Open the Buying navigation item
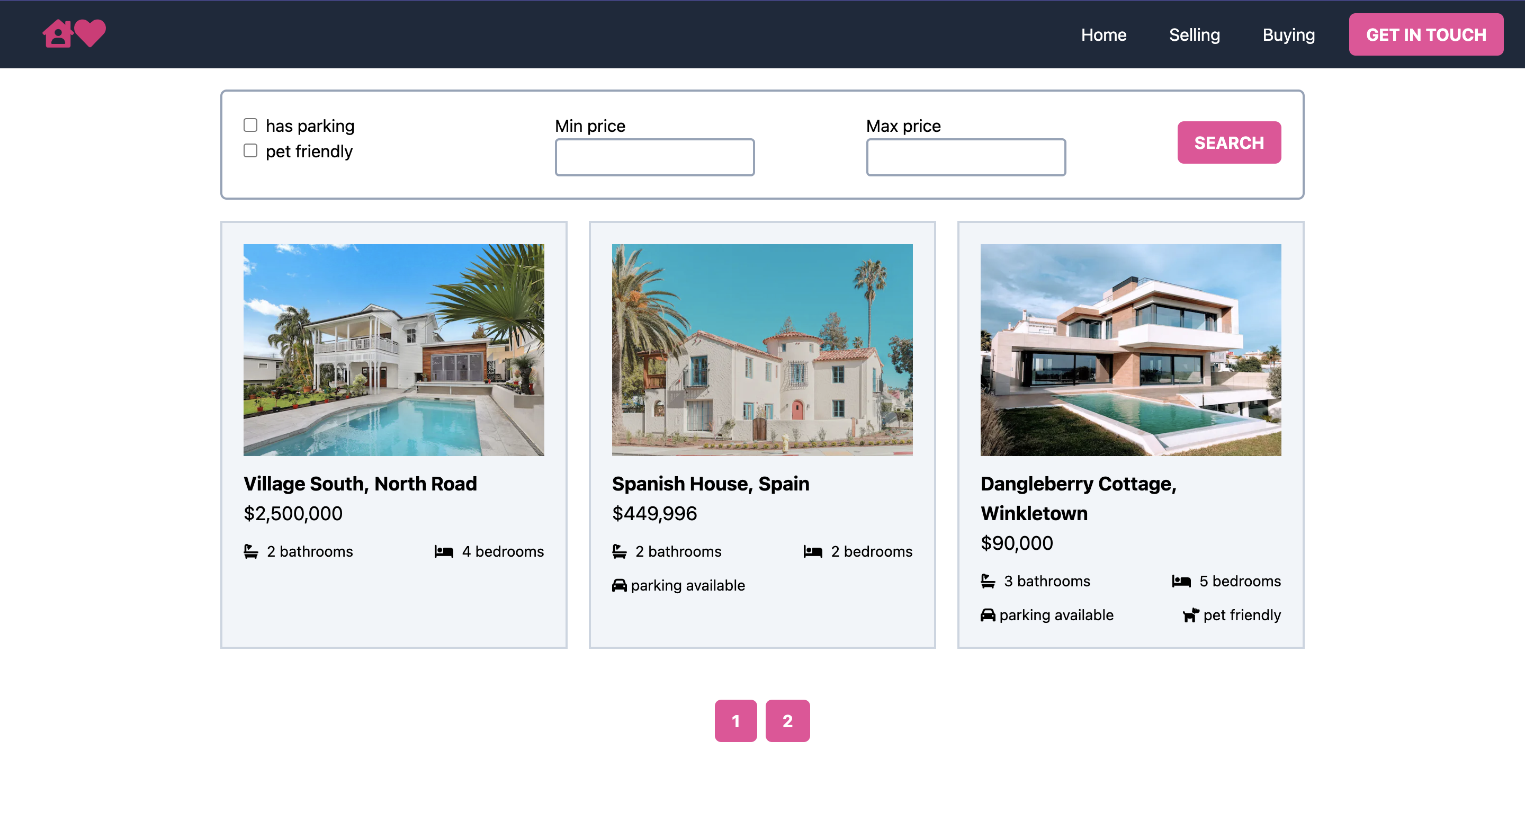Viewport: 1525px width, 830px height. pos(1288,34)
